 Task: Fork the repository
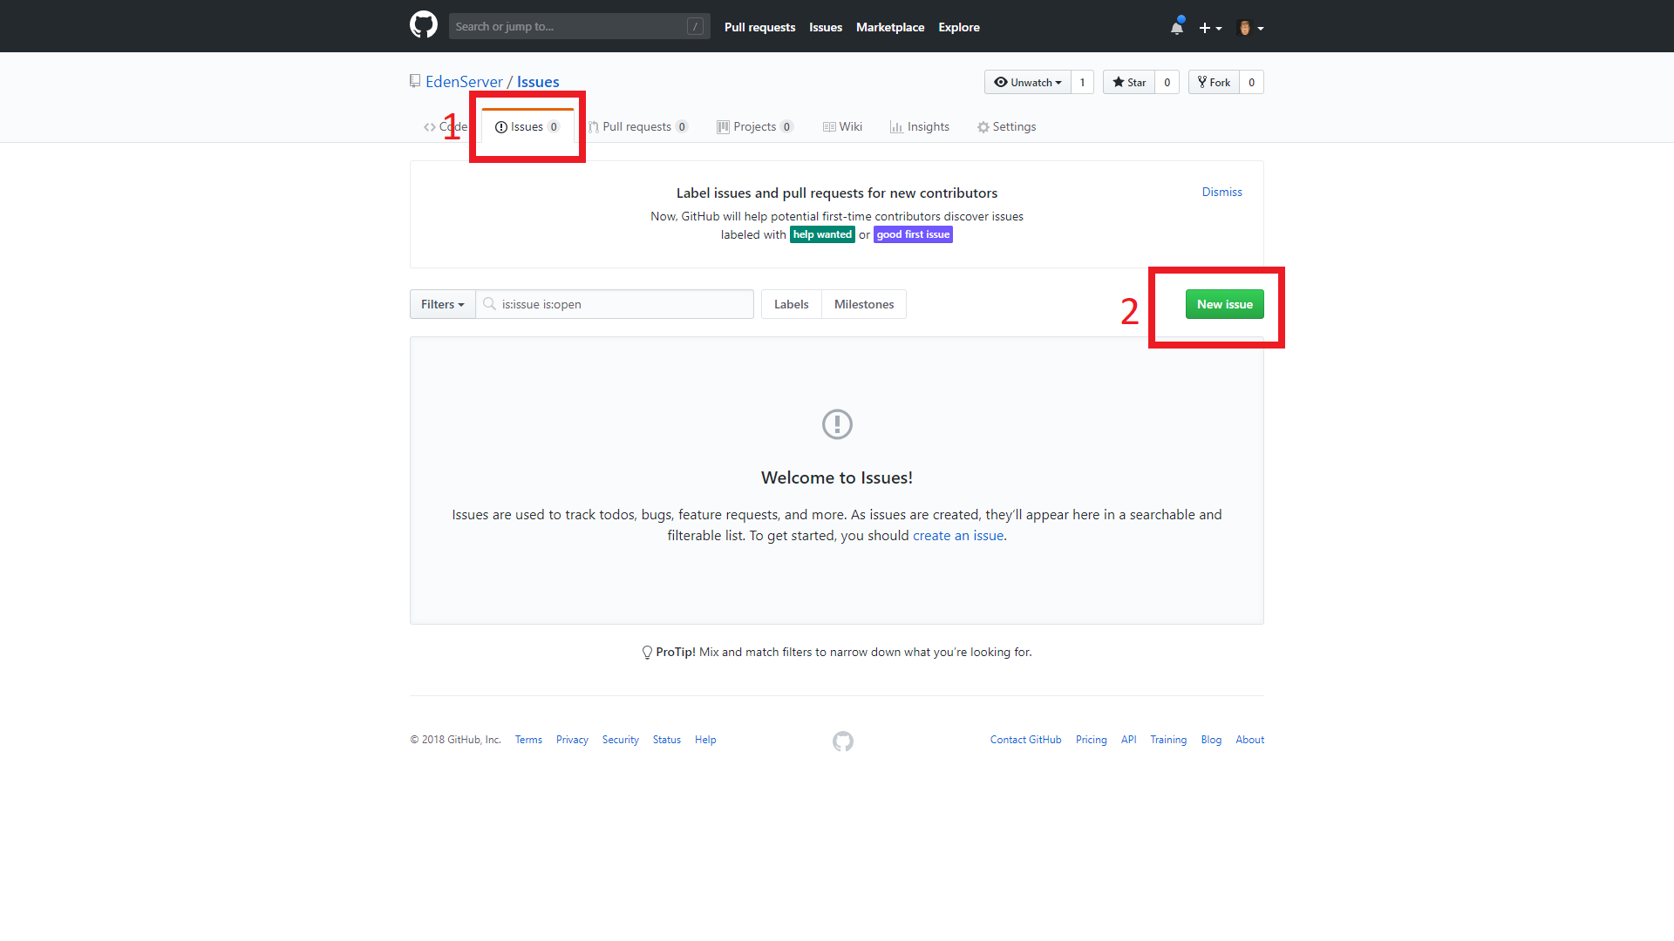pos(1214,82)
